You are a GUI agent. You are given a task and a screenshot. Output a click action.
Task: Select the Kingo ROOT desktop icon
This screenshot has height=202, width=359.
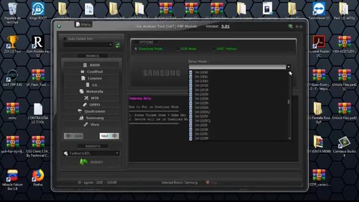pos(38,11)
